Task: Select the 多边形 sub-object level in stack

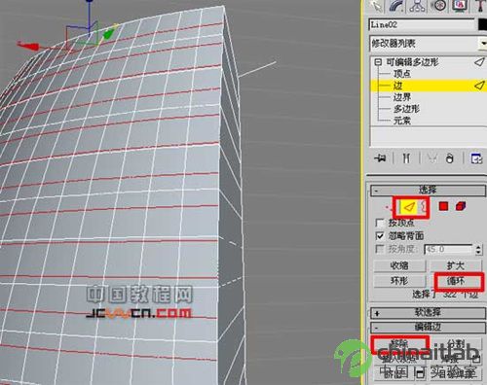Action: [406, 109]
